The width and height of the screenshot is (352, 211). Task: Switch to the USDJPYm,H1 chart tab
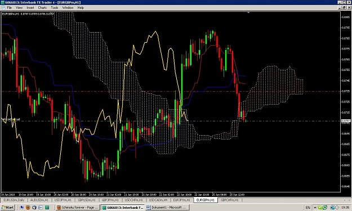point(63,200)
